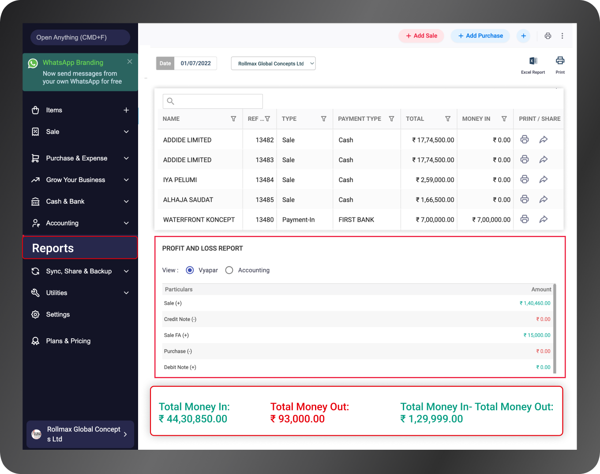The image size is (600, 474).
Task: Select the Vyapar view radio button
Action: [x=190, y=270]
